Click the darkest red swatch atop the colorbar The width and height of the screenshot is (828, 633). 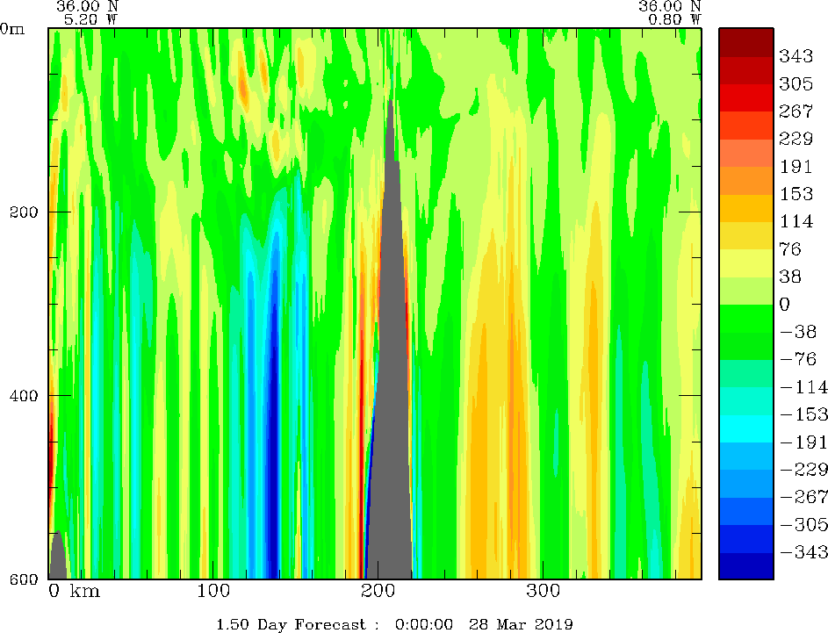[745, 41]
